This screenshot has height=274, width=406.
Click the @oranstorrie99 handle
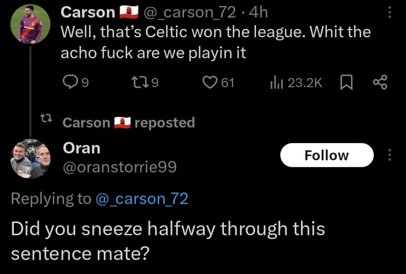[x=119, y=167]
